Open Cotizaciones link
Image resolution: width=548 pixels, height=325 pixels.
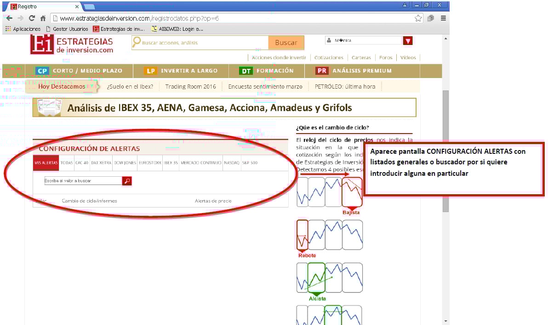329,57
